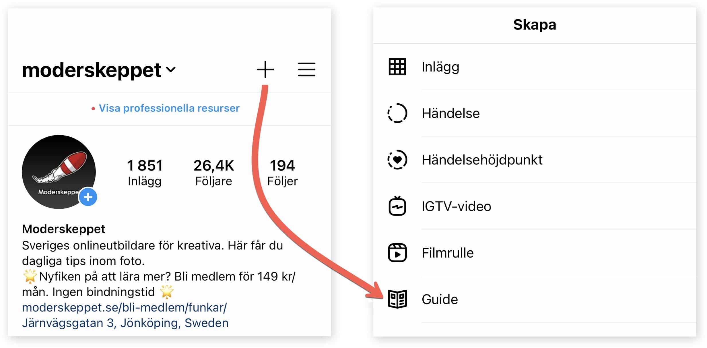707x348 pixels.
Task: Choose Händelsehöjdpunkt in the Skapa menu
Action: click(535, 160)
